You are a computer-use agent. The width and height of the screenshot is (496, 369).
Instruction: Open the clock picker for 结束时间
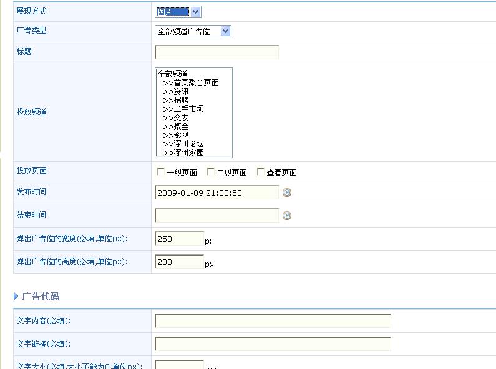pos(287,216)
